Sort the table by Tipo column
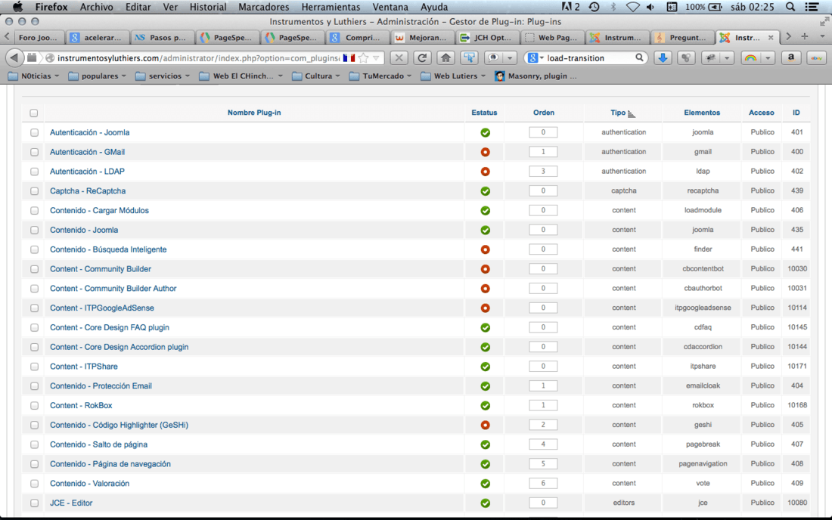The width and height of the screenshot is (832, 520). pos(618,113)
